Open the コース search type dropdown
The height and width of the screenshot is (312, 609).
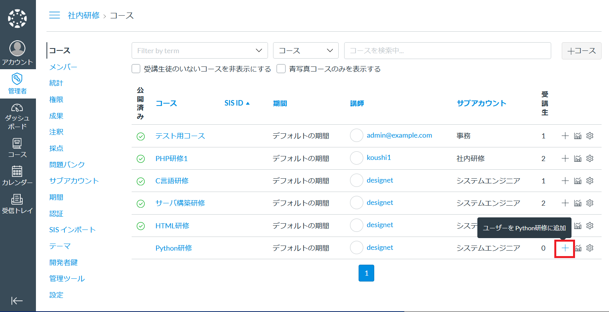click(x=306, y=50)
